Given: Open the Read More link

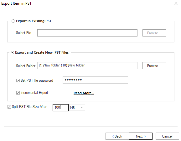Looking at the screenshot, I should (x=84, y=93).
